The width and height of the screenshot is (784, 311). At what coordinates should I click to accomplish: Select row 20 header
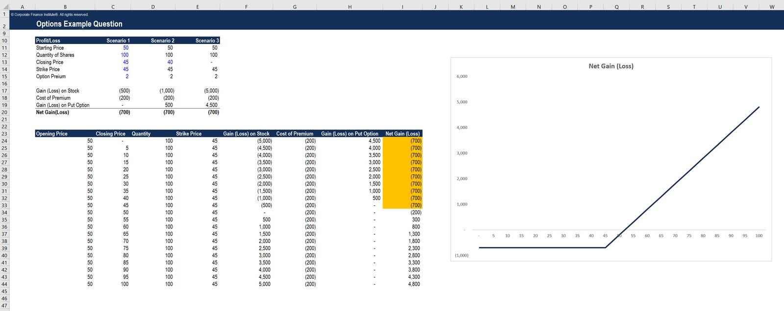4,112
